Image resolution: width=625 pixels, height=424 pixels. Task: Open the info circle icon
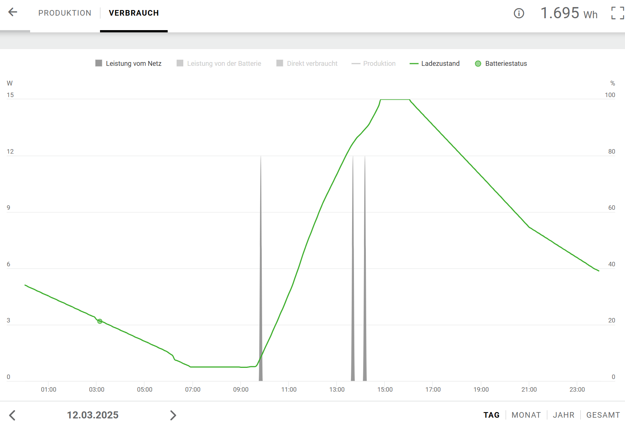519,13
